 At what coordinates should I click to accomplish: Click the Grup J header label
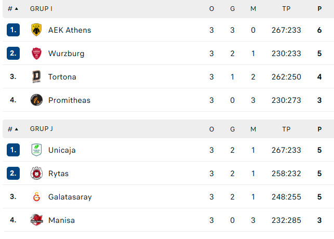tap(42, 129)
